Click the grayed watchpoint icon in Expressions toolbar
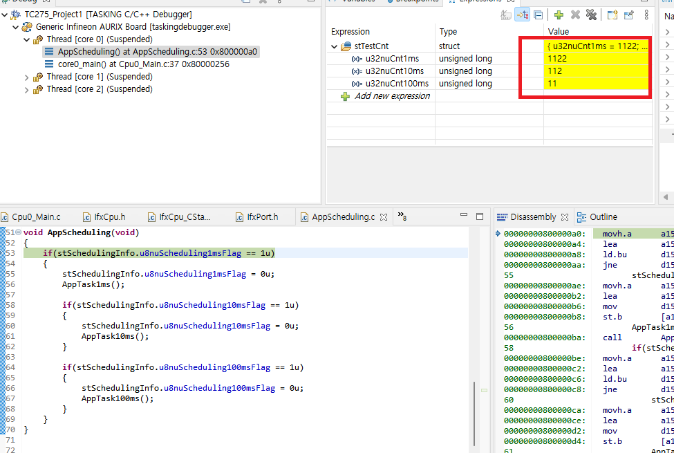The image size is (674, 453). [x=507, y=15]
